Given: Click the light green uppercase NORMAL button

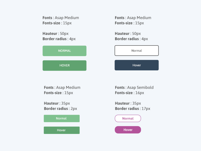Looking at the screenshot, I should coord(65,51).
